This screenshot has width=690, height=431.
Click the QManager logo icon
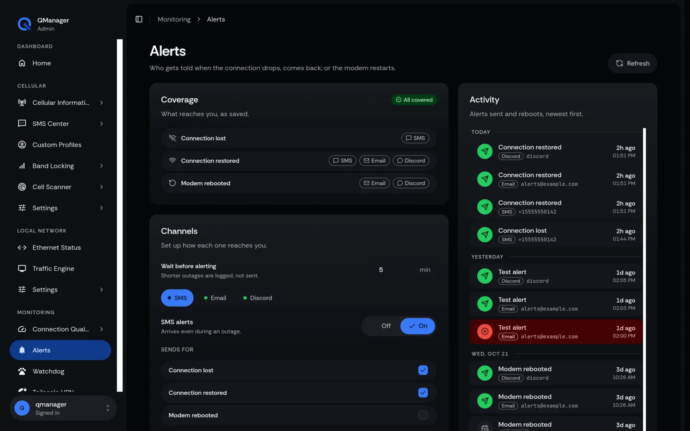click(24, 24)
